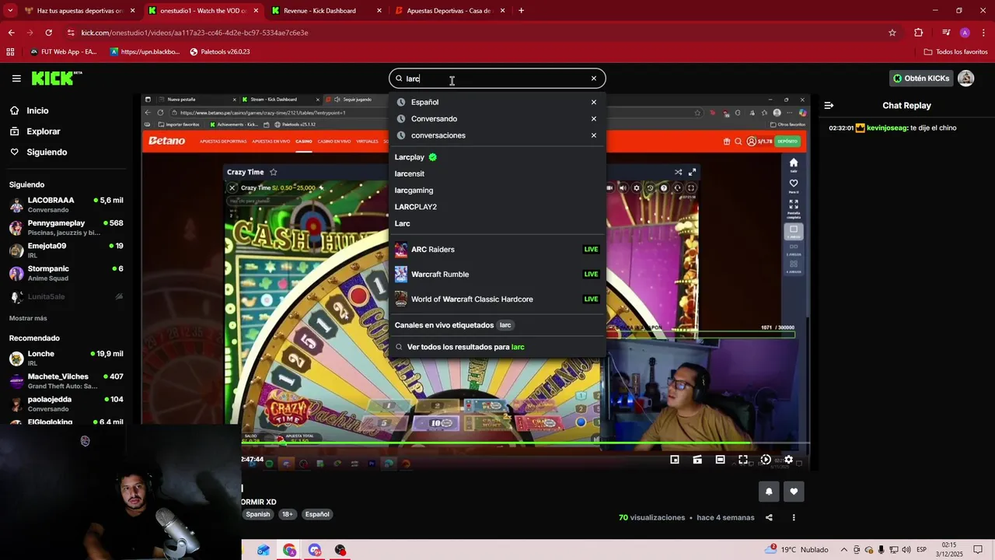
Task: Open the Warcraft Rumble live category
Action: (497, 275)
